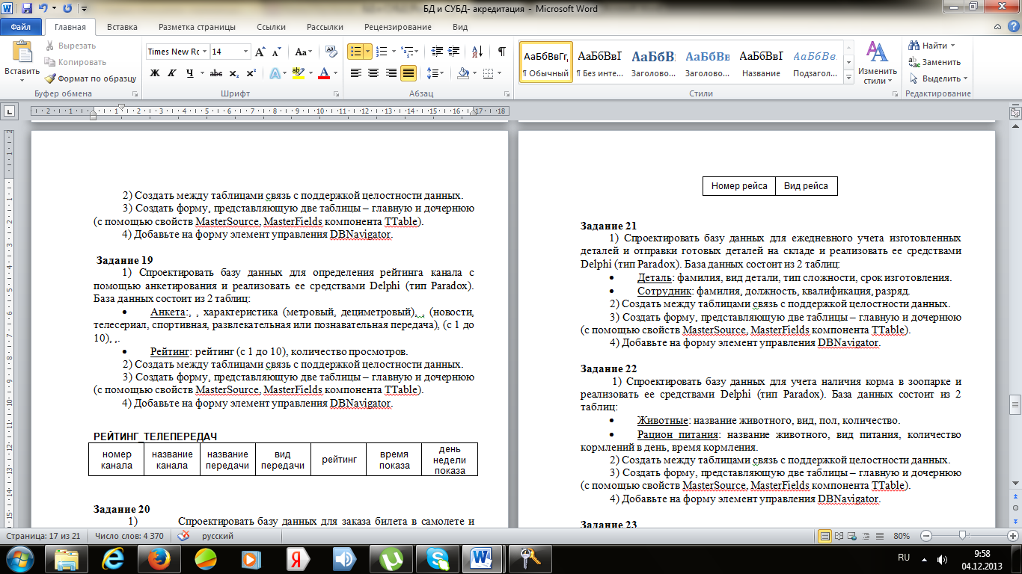Click the vertical scrollbar thumb

coord(1015,406)
